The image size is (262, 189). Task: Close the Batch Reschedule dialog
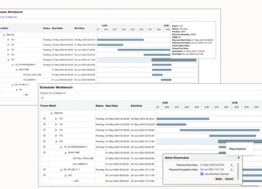pos(238,158)
